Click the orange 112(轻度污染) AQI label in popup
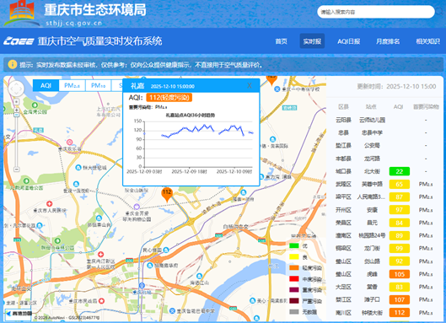The image size is (446, 323). pos(169,98)
